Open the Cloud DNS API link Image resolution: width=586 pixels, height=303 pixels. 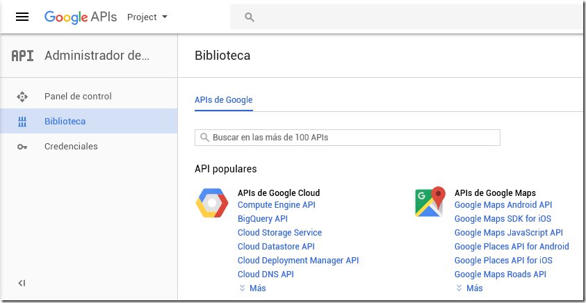(266, 275)
